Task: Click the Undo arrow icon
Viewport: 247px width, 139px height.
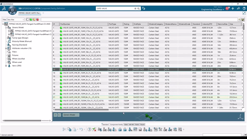Action: (x=81, y=129)
